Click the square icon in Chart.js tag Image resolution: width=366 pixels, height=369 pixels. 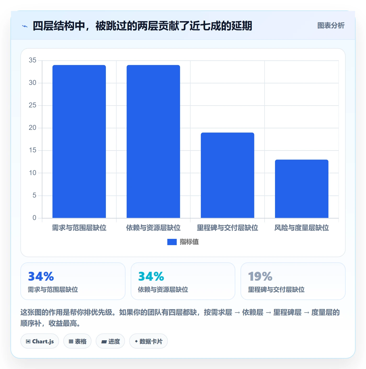tap(28, 342)
